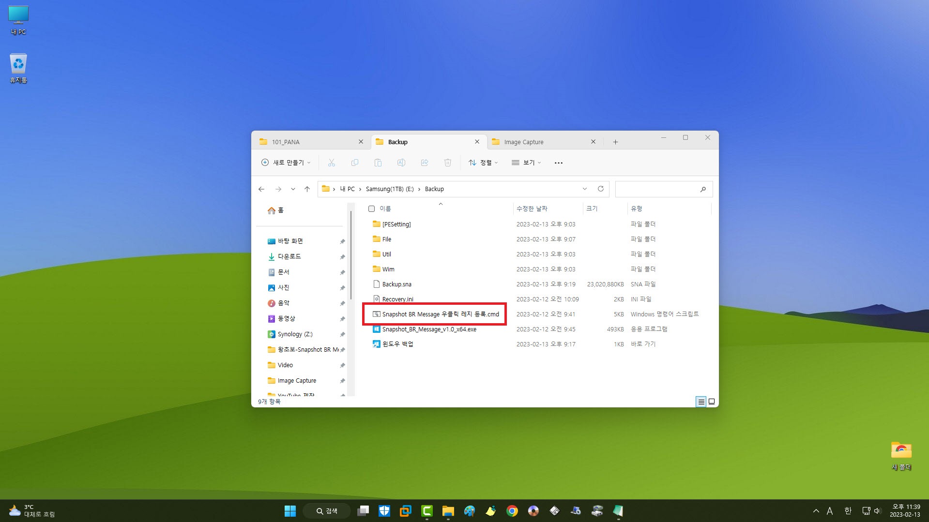Viewport: 929px width, 522px height.
Task: Switch to large thumbnails view icon
Action: (712, 402)
